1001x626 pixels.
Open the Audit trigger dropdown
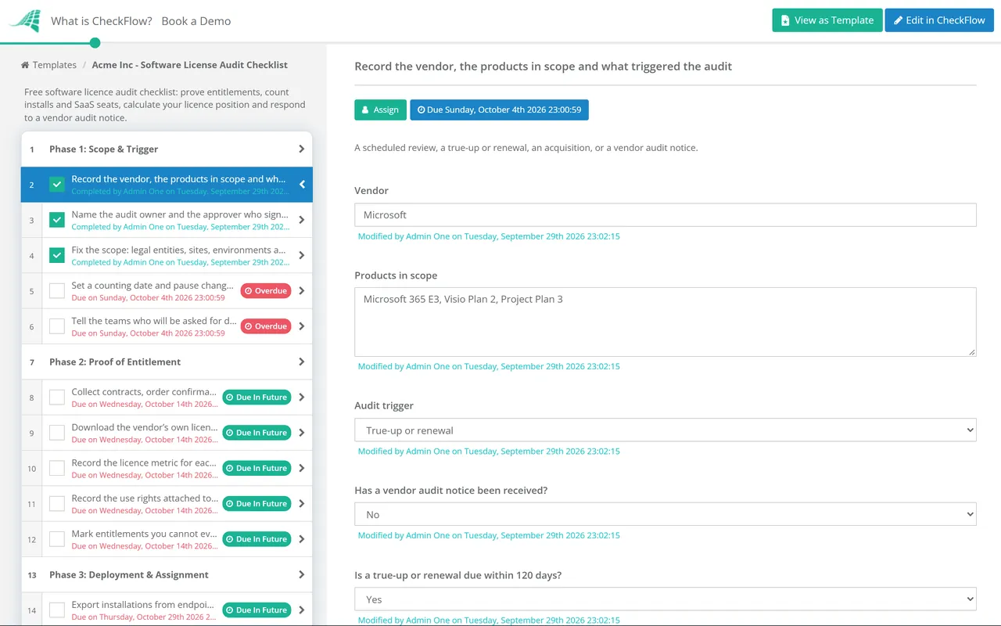click(666, 430)
